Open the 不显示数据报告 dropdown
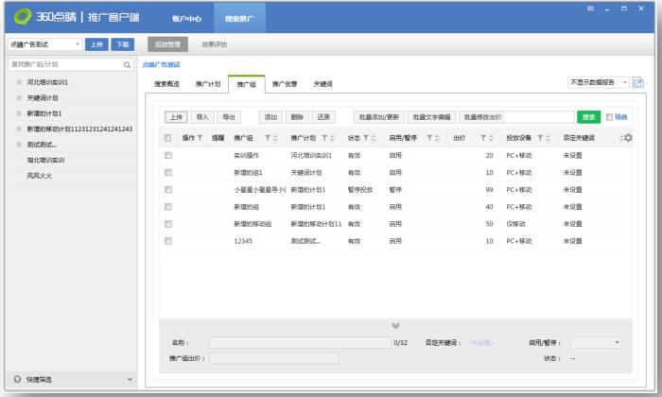The height and width of the screenshot is (397, 662). [x=598, y=82]
